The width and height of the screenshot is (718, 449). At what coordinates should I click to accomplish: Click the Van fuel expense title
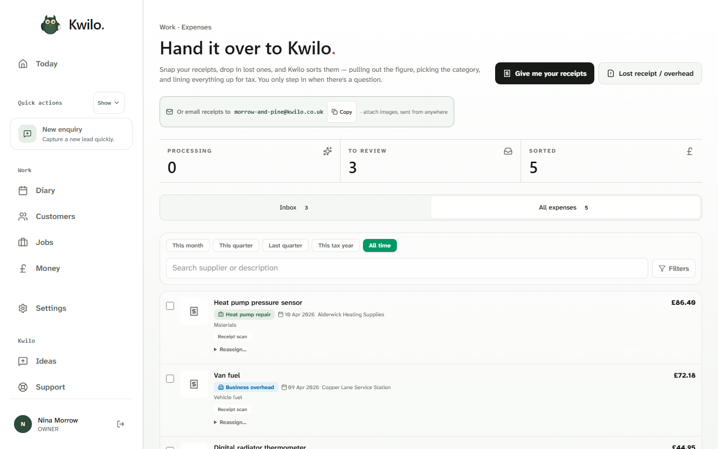click(x=227, y=375)
